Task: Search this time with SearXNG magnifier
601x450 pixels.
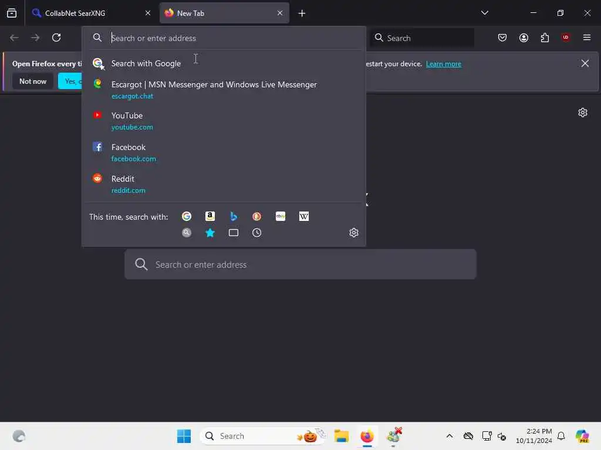Action: (187, 233)
